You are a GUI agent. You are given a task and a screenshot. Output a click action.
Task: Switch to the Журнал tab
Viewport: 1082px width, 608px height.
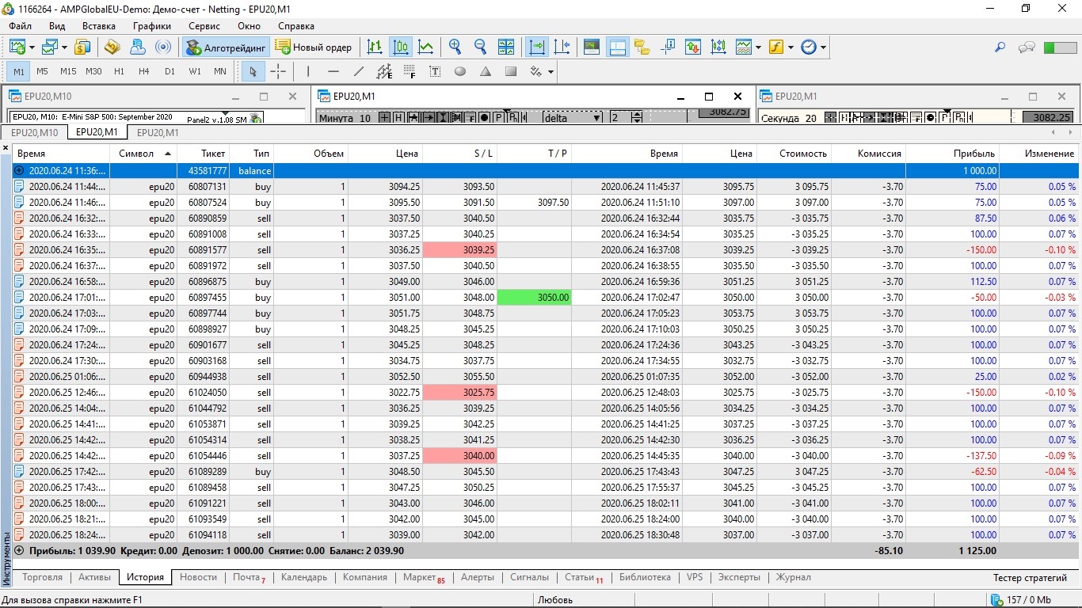[x=793, y=577]
